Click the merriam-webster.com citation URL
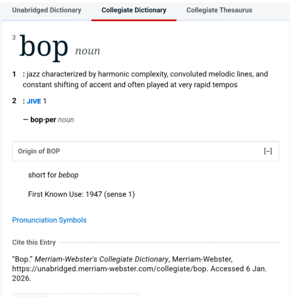This screenshot has width=290, height=297. click(110, 270)
